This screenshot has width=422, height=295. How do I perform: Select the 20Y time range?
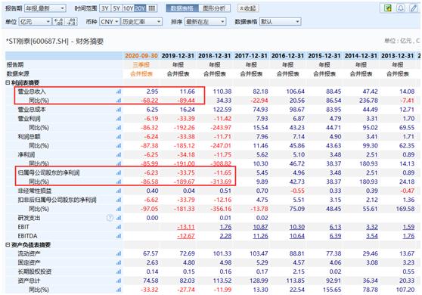tap(140, 8)
